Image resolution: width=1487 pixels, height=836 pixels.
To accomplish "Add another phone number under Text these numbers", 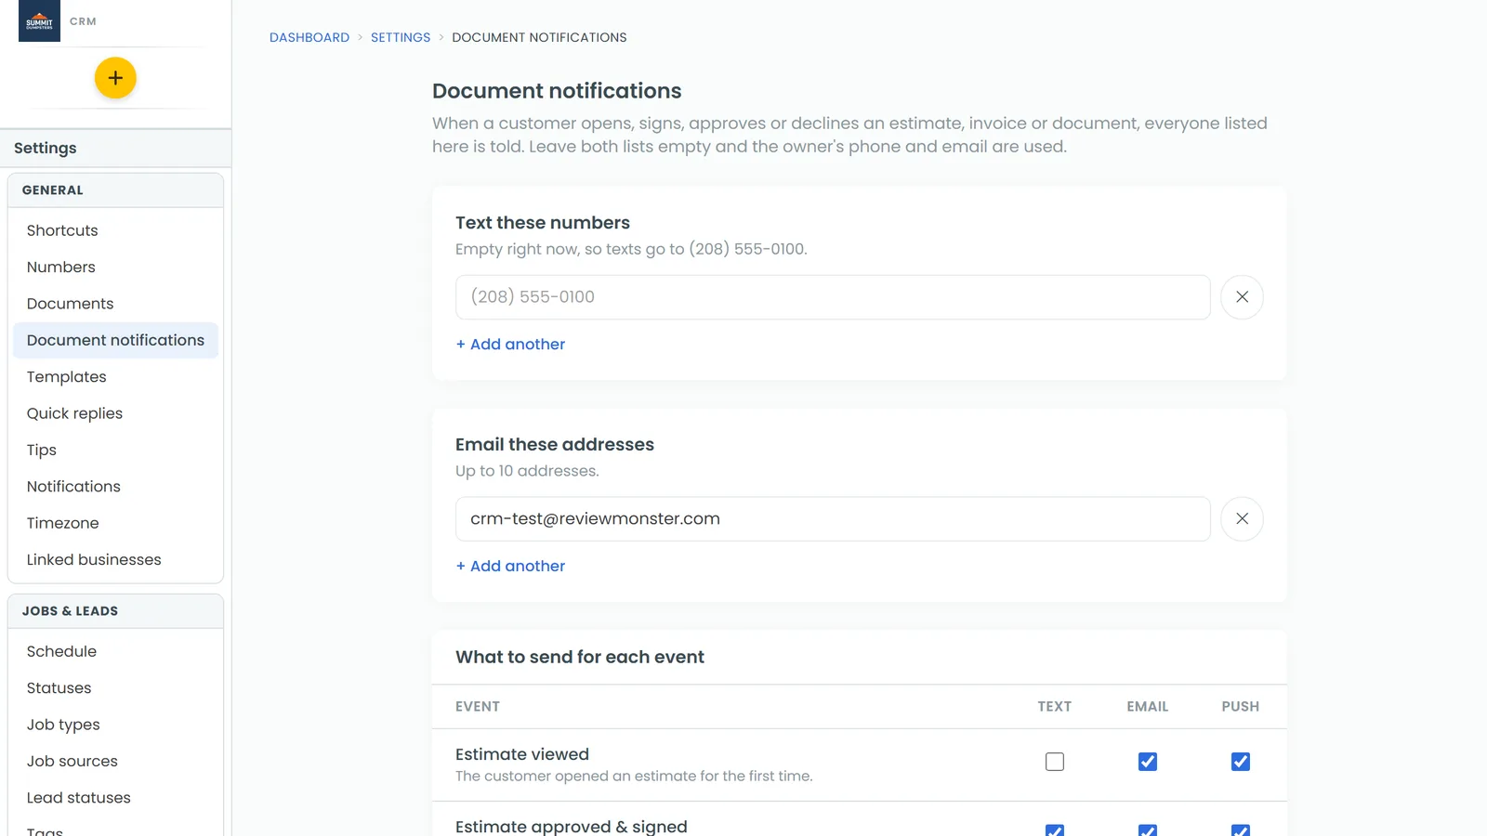I will pyautogui.click(x=510, y=345).
